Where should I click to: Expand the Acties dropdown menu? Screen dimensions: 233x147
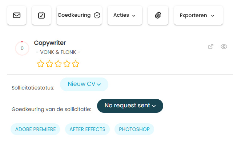click(125, 15)
